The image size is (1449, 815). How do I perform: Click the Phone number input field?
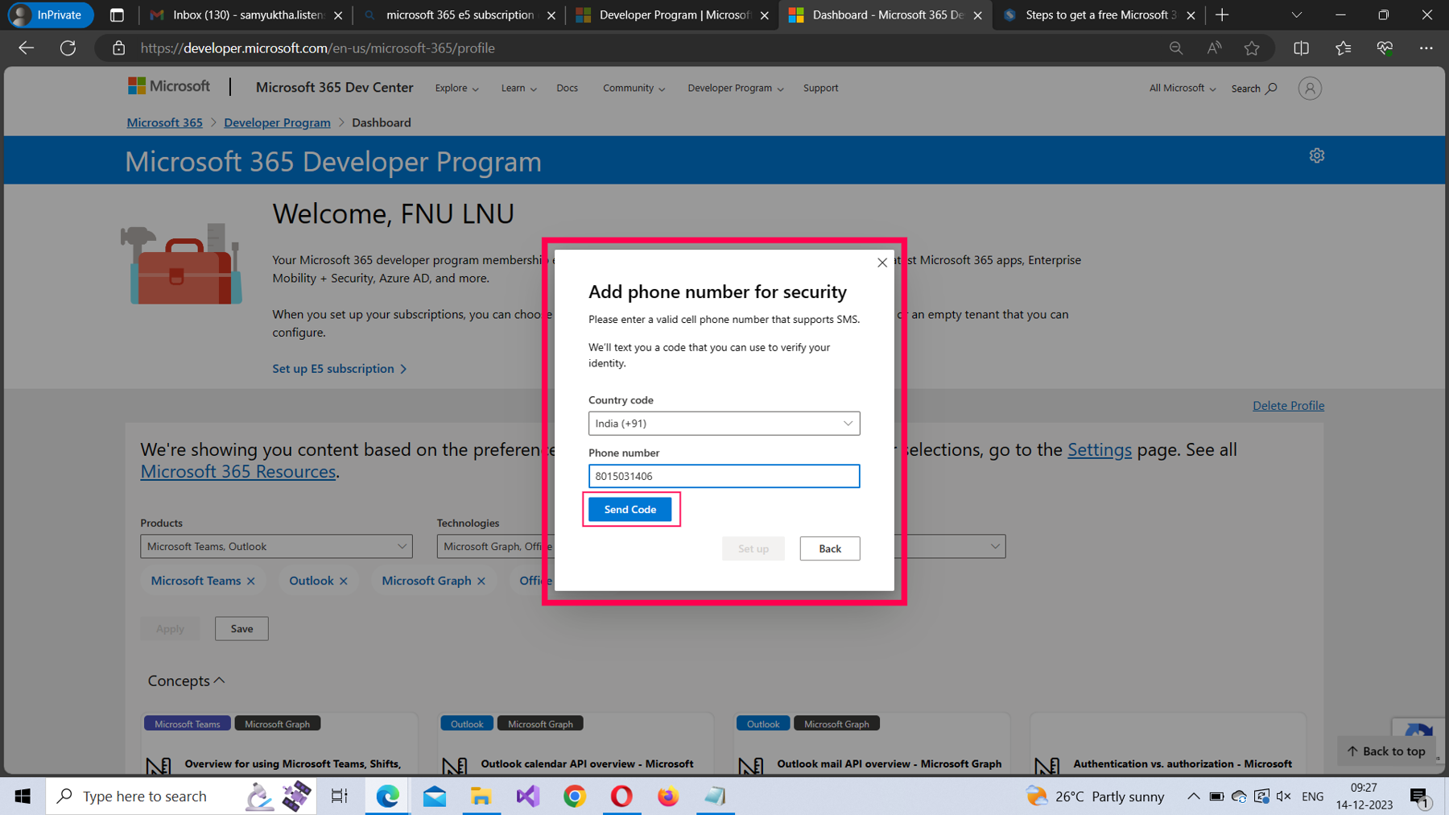pyautogui.click(x=724, y=476)
